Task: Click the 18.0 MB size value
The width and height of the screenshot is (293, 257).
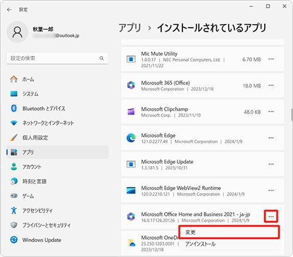Action: click(x=252, y=86)
